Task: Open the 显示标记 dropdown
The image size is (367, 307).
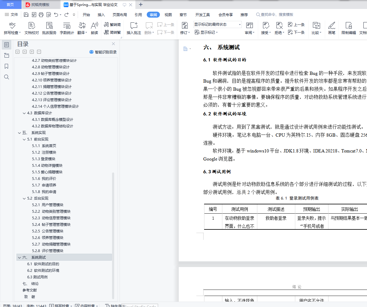Action: (206, 32)
